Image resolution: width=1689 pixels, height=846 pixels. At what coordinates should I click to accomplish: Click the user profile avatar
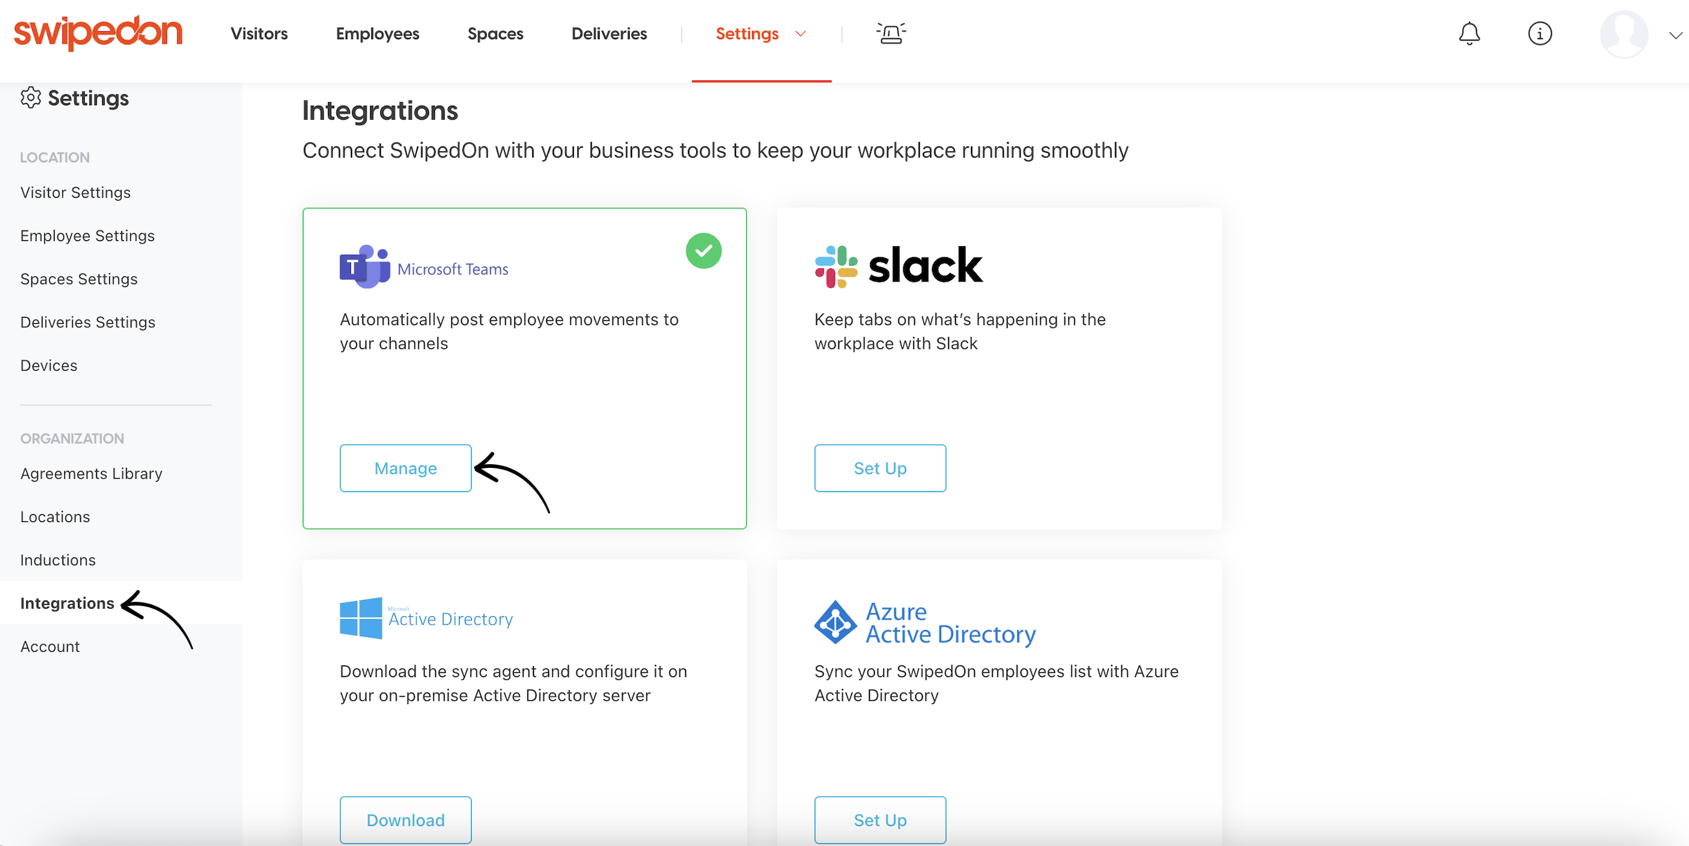(x=1624, y=34)
